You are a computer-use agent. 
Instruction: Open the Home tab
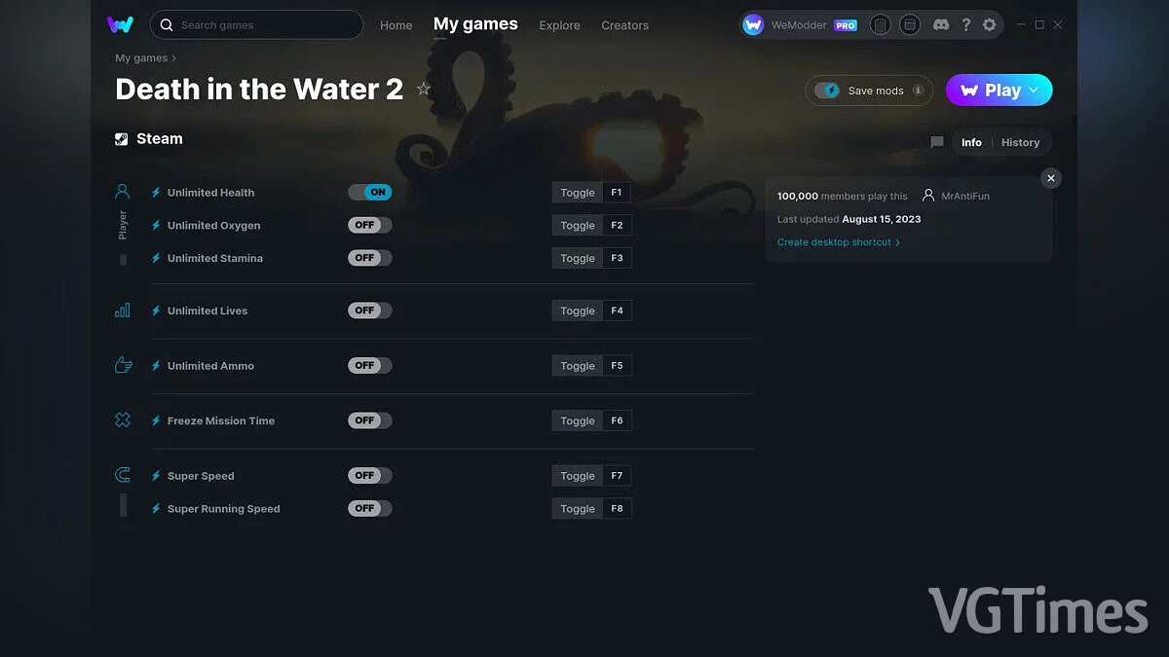point(396,25)
